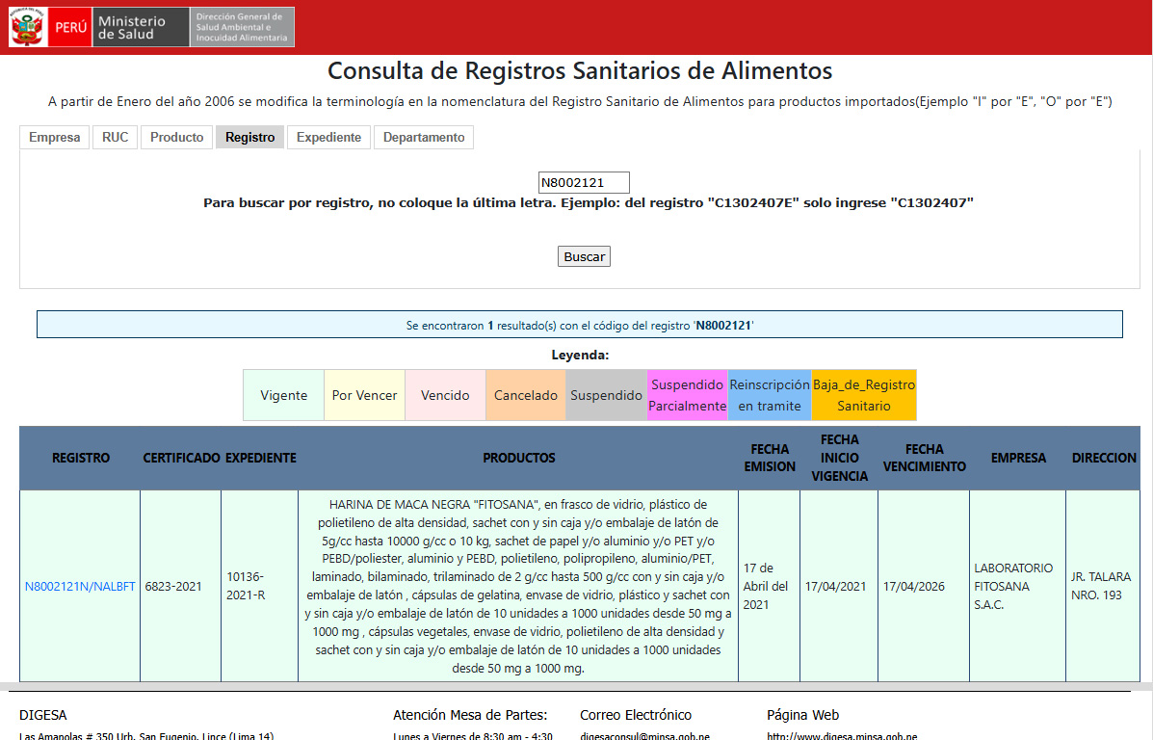Click the grey Suspendido legend box
This screenshot has width=1153, height=740.
click(x=606, y=395)
